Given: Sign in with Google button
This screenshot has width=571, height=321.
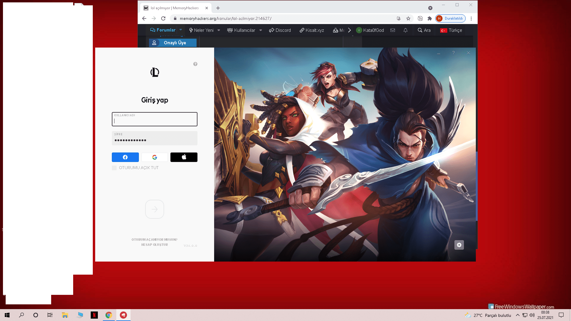Looking at the screenshot, I should pyautogui.click(x=155, y=157).
